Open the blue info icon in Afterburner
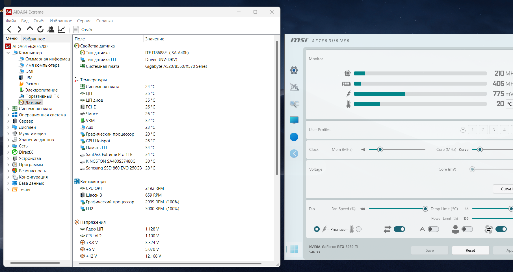The image size is (513, 272). pos(294,137)
